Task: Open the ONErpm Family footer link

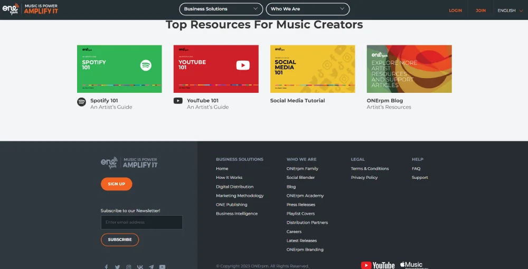Action: click(x=303, y=168)
